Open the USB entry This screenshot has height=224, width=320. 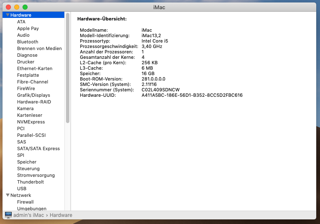[22, 189]
